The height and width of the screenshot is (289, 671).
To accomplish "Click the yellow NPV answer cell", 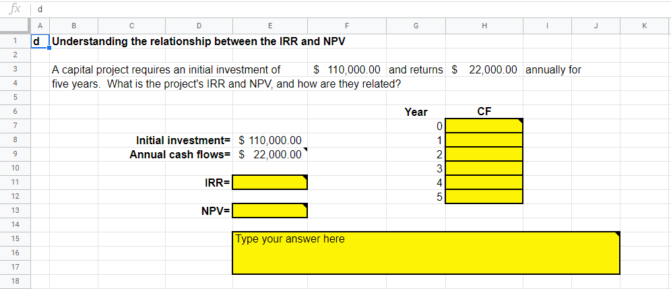I will (x=270, y=211).
